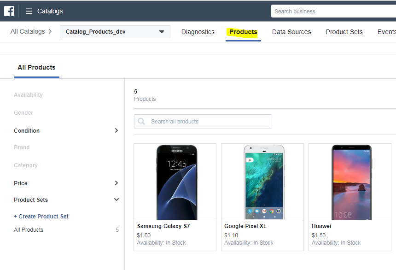Open the Product Sets tab
Screen dimensions: 396x270
[344, 32]
